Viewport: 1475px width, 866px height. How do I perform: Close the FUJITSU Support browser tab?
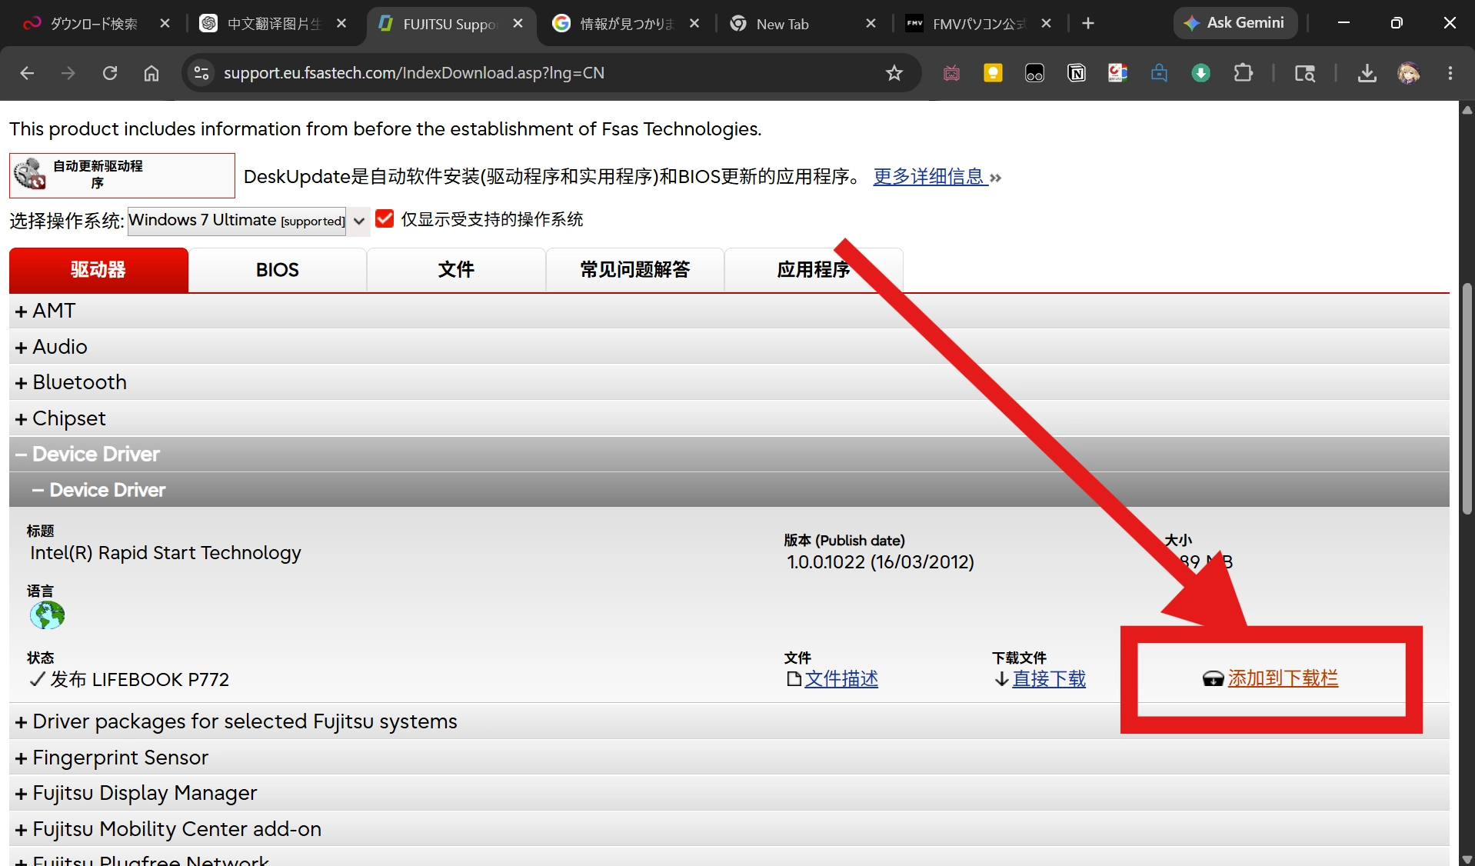click(x=518, y=24)
